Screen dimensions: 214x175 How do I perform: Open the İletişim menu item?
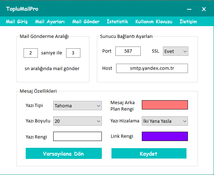click(x=188, y=21)
